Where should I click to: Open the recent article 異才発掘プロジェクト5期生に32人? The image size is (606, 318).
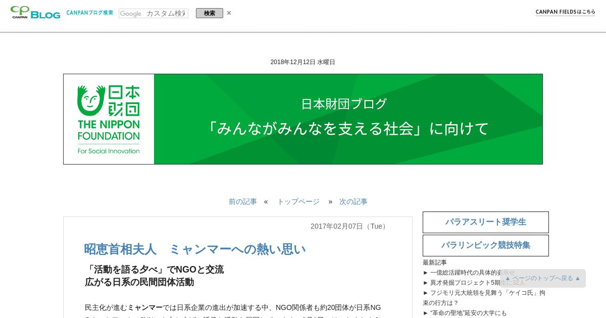tap(477, 283)
